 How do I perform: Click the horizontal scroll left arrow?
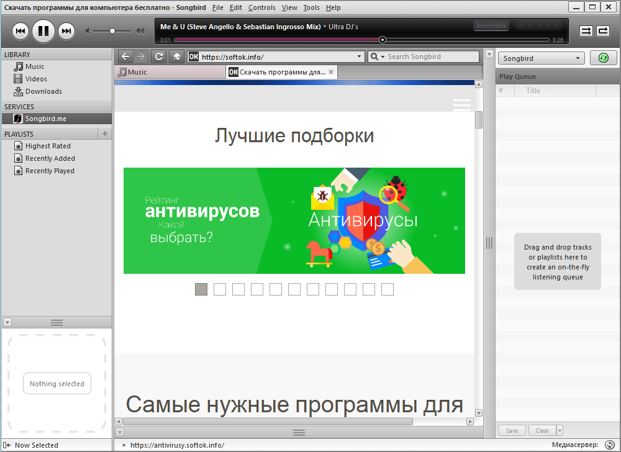pos(119,422)
